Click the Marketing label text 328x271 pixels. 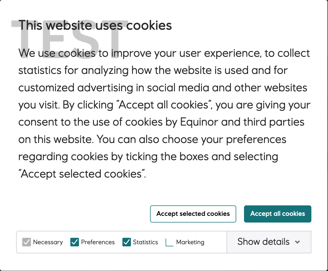coord(190,242)
